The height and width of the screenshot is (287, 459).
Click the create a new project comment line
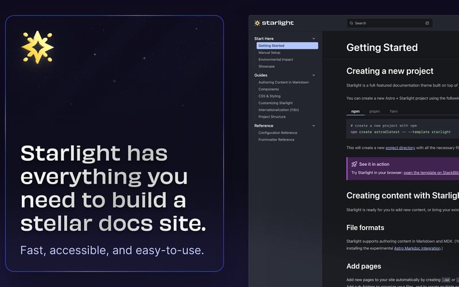[x=383, y=126]
